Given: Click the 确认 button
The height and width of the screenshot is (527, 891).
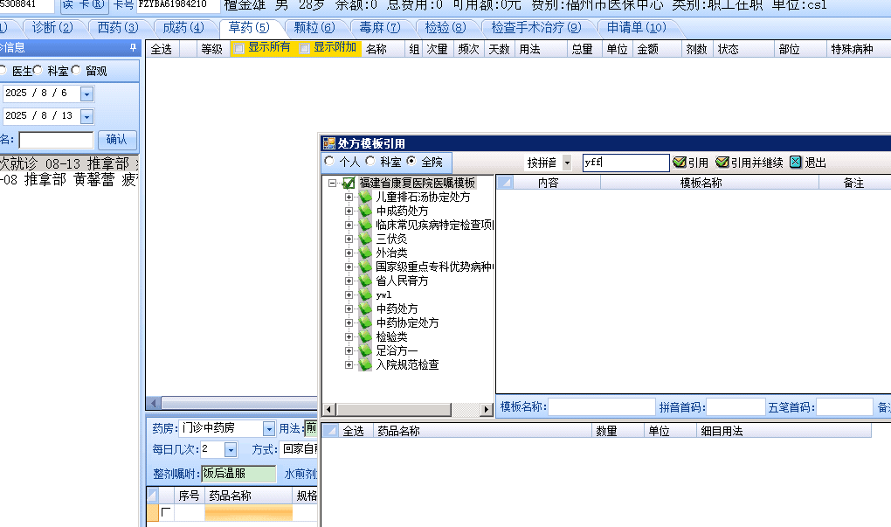Looking at the screenshot, I should point(116,140).
